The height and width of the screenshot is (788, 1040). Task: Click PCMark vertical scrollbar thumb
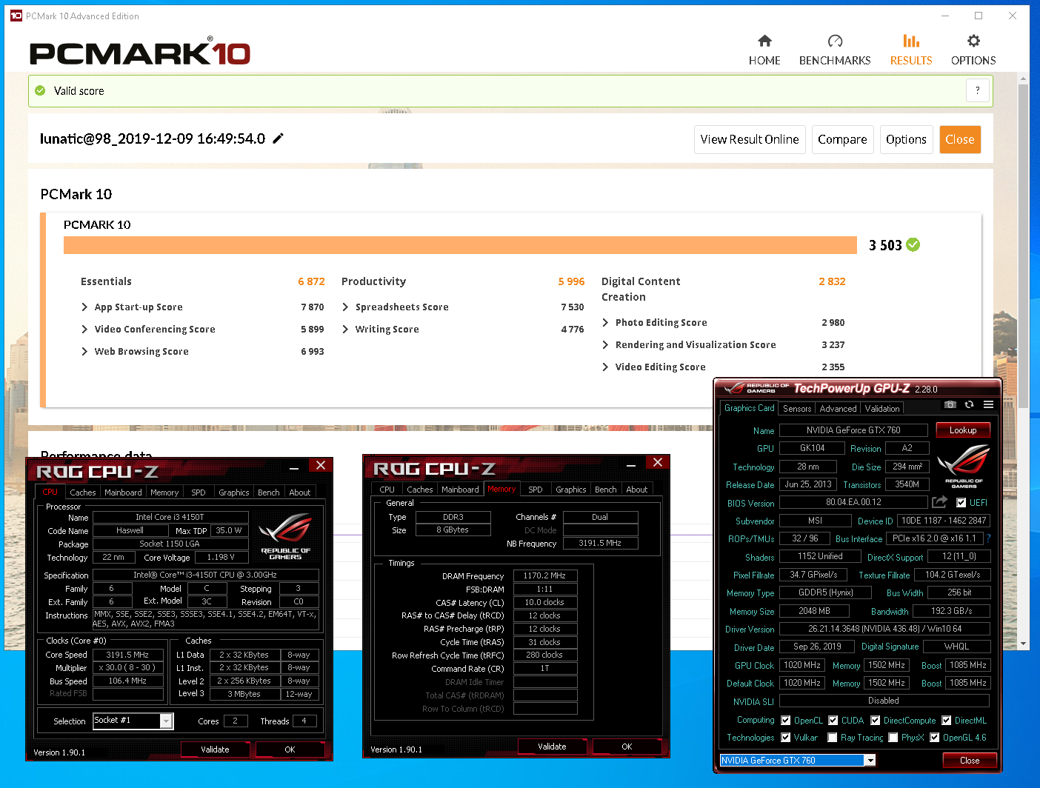pyautogui.click(x=1023, y=244)
